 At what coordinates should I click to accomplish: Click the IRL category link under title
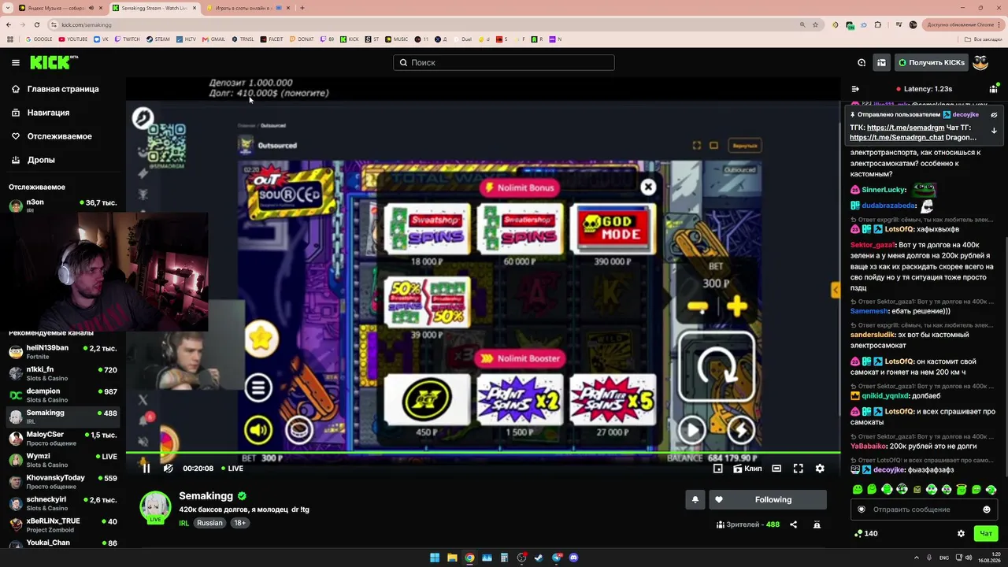coord(183,523)
